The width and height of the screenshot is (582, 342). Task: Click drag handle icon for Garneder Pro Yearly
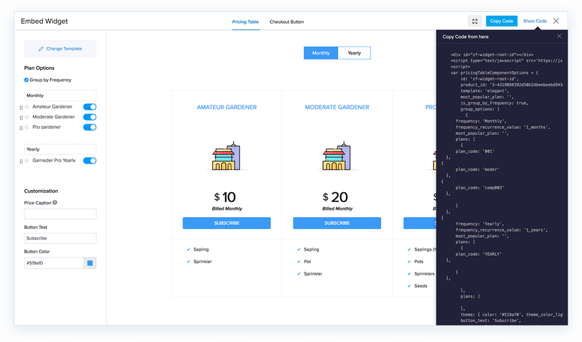point(21,161)
